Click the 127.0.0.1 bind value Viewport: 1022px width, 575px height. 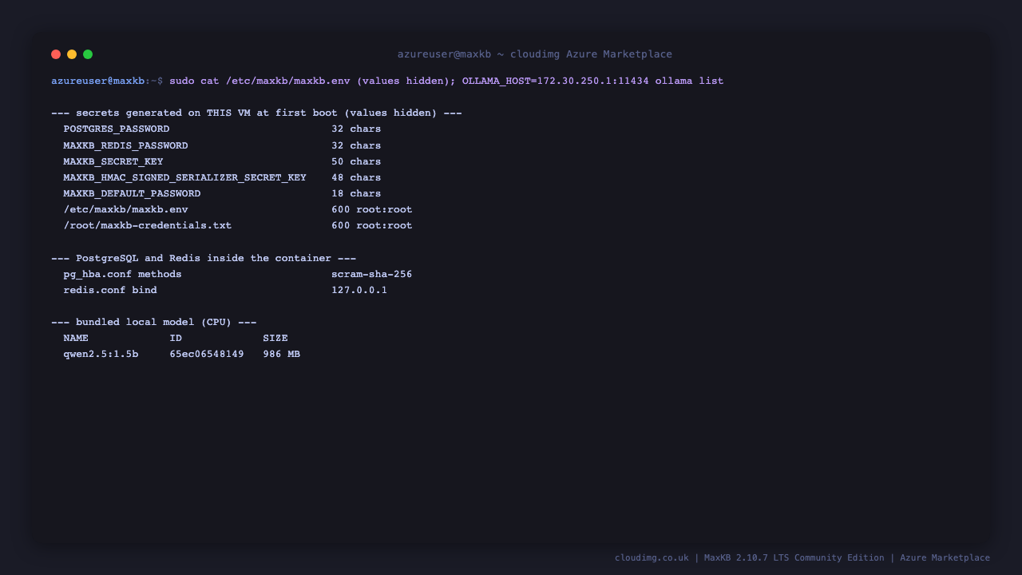point(359,290)
